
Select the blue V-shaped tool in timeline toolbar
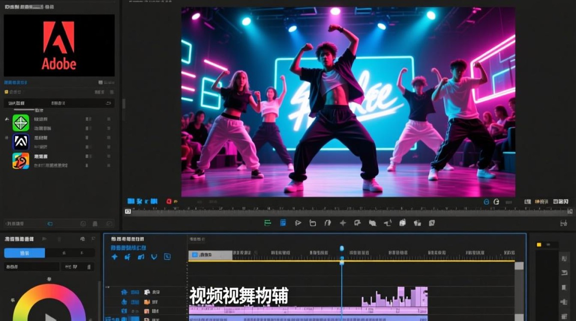(154, 257)
